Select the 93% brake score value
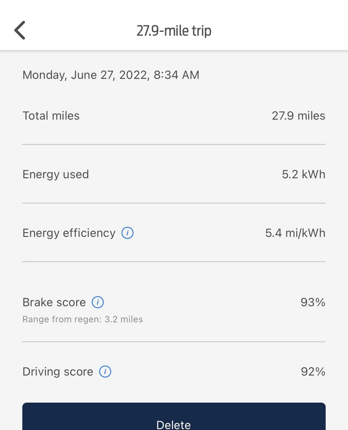Viewport: 348px width, 430px height. click(x=313, y=302)
